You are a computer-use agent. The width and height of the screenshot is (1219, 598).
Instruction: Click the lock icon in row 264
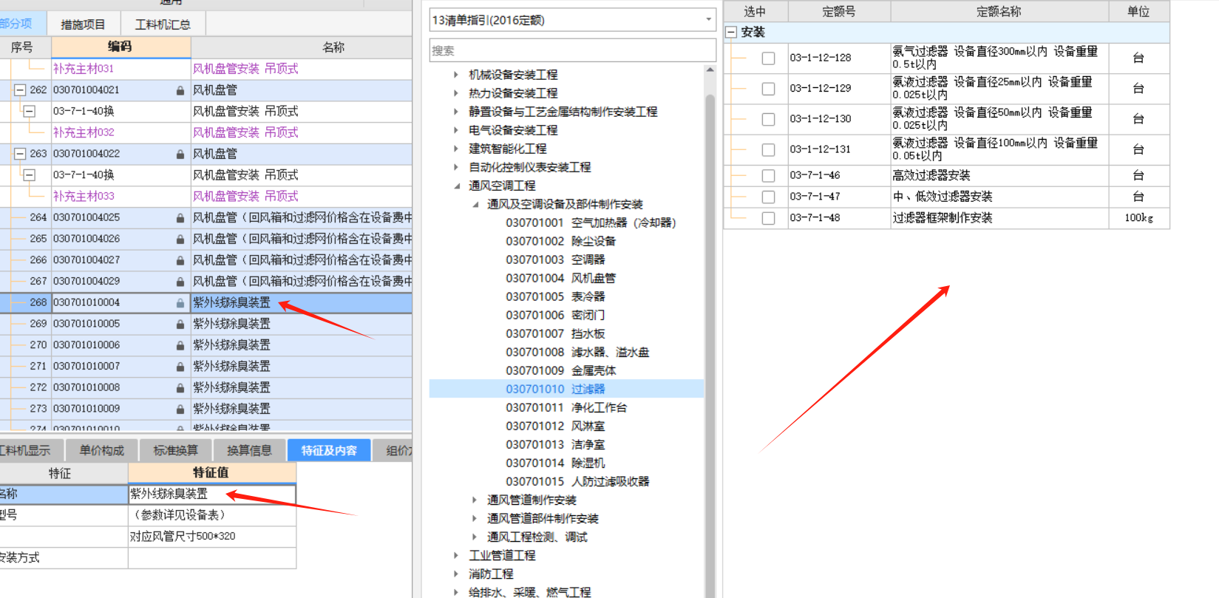[x=180, y=218]
